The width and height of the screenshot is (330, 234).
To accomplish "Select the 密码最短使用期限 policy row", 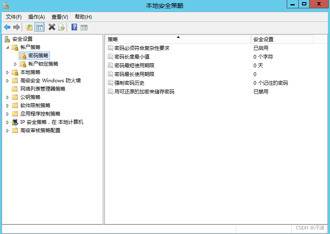I will pos(216,65).
